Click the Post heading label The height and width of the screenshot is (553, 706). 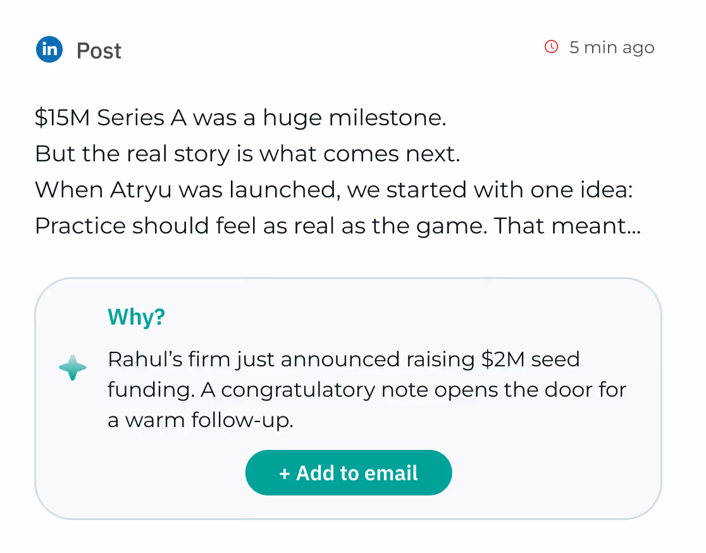[x=99, y=51]
